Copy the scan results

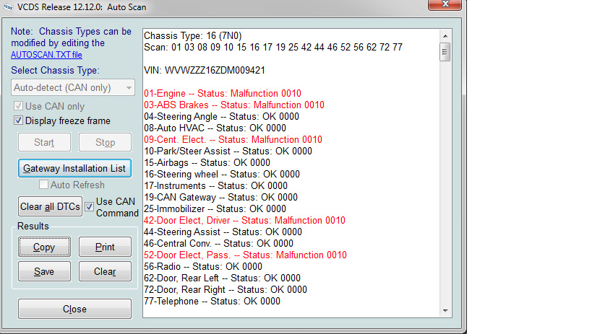[x=44, y=247]
